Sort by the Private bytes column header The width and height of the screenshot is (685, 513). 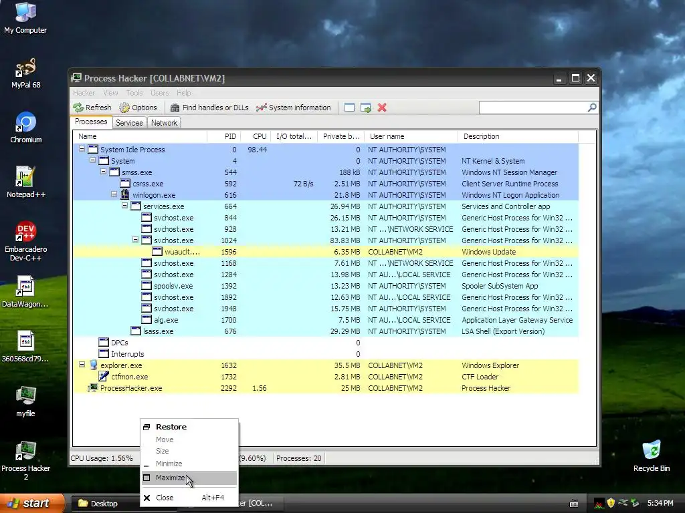tap(340, 136)
